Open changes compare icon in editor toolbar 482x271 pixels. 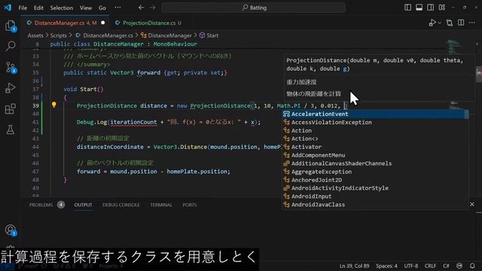pyautogui.click(x=450, y=23)
